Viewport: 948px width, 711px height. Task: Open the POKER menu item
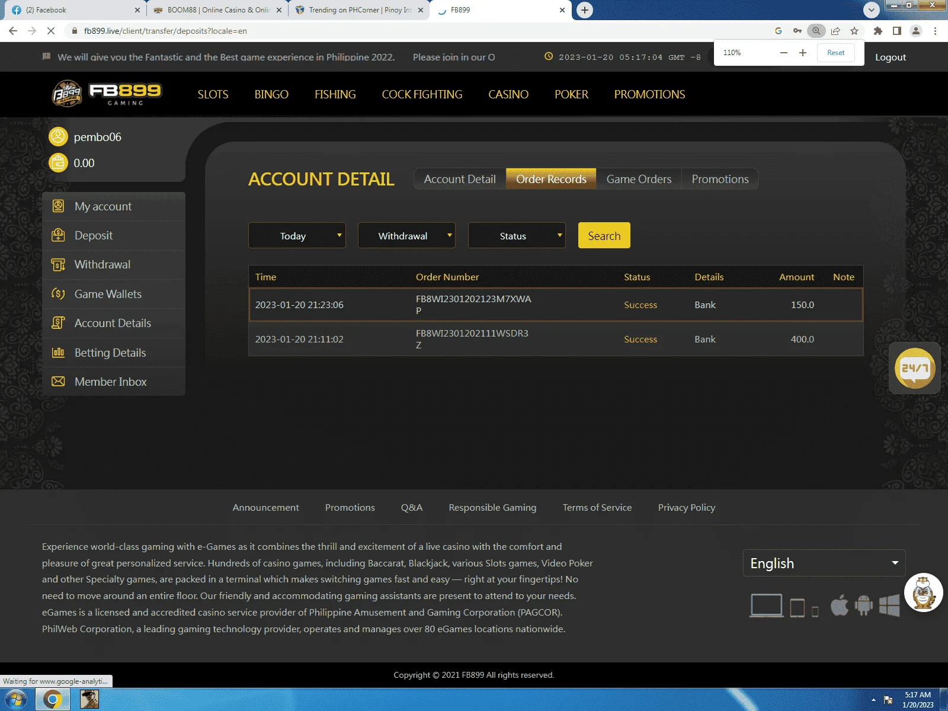point(571,94)
